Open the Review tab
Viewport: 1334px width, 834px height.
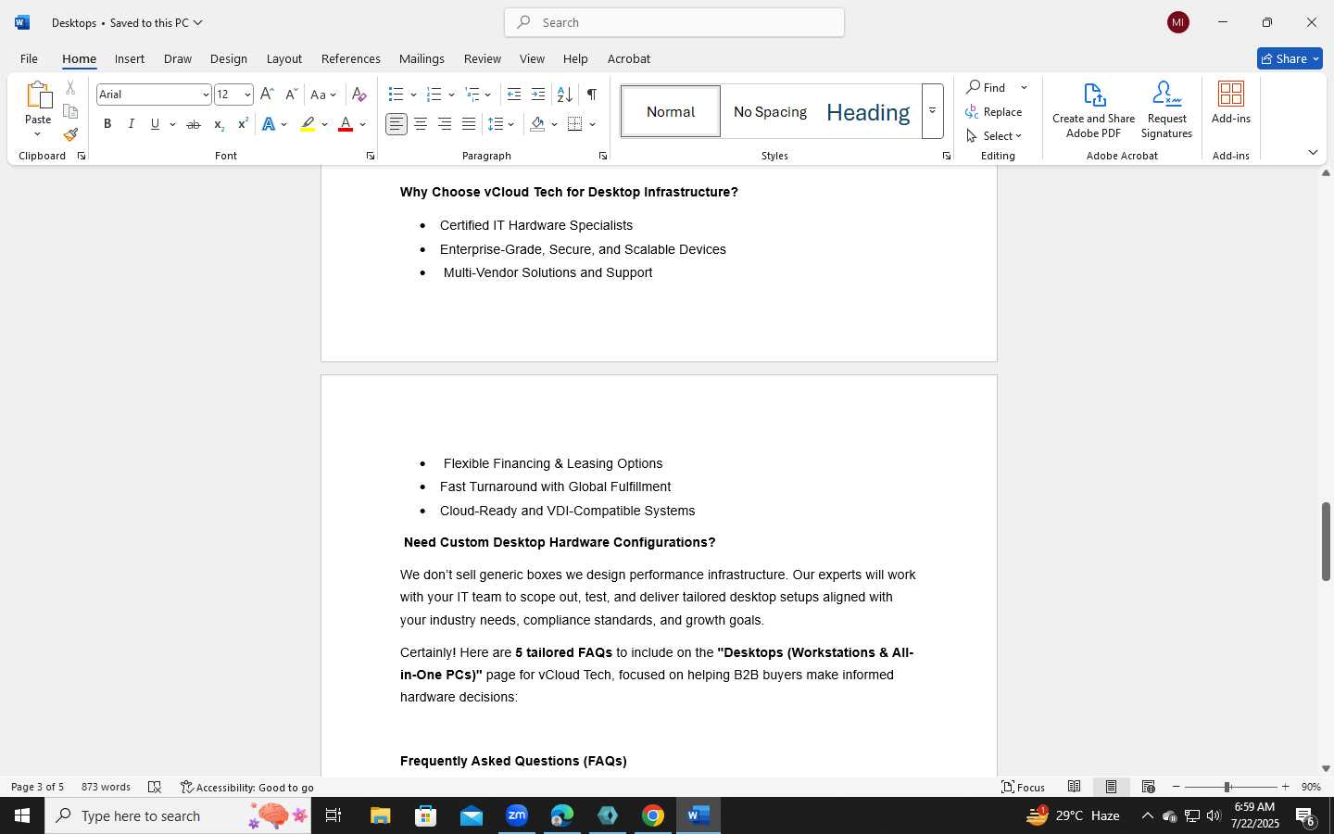click(x=482, y=58)
